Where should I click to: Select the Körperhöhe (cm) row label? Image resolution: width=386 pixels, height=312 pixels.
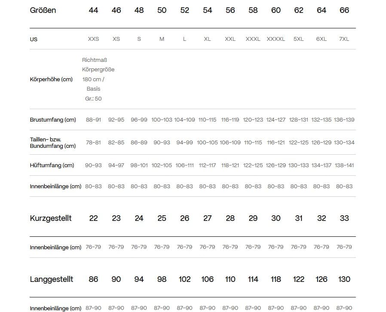click(51, 79)
